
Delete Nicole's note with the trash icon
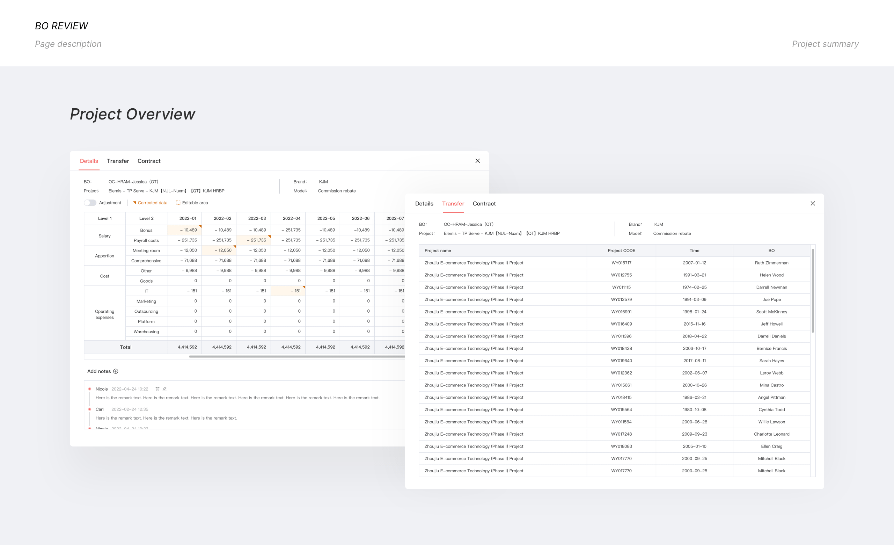click(157, 389)
